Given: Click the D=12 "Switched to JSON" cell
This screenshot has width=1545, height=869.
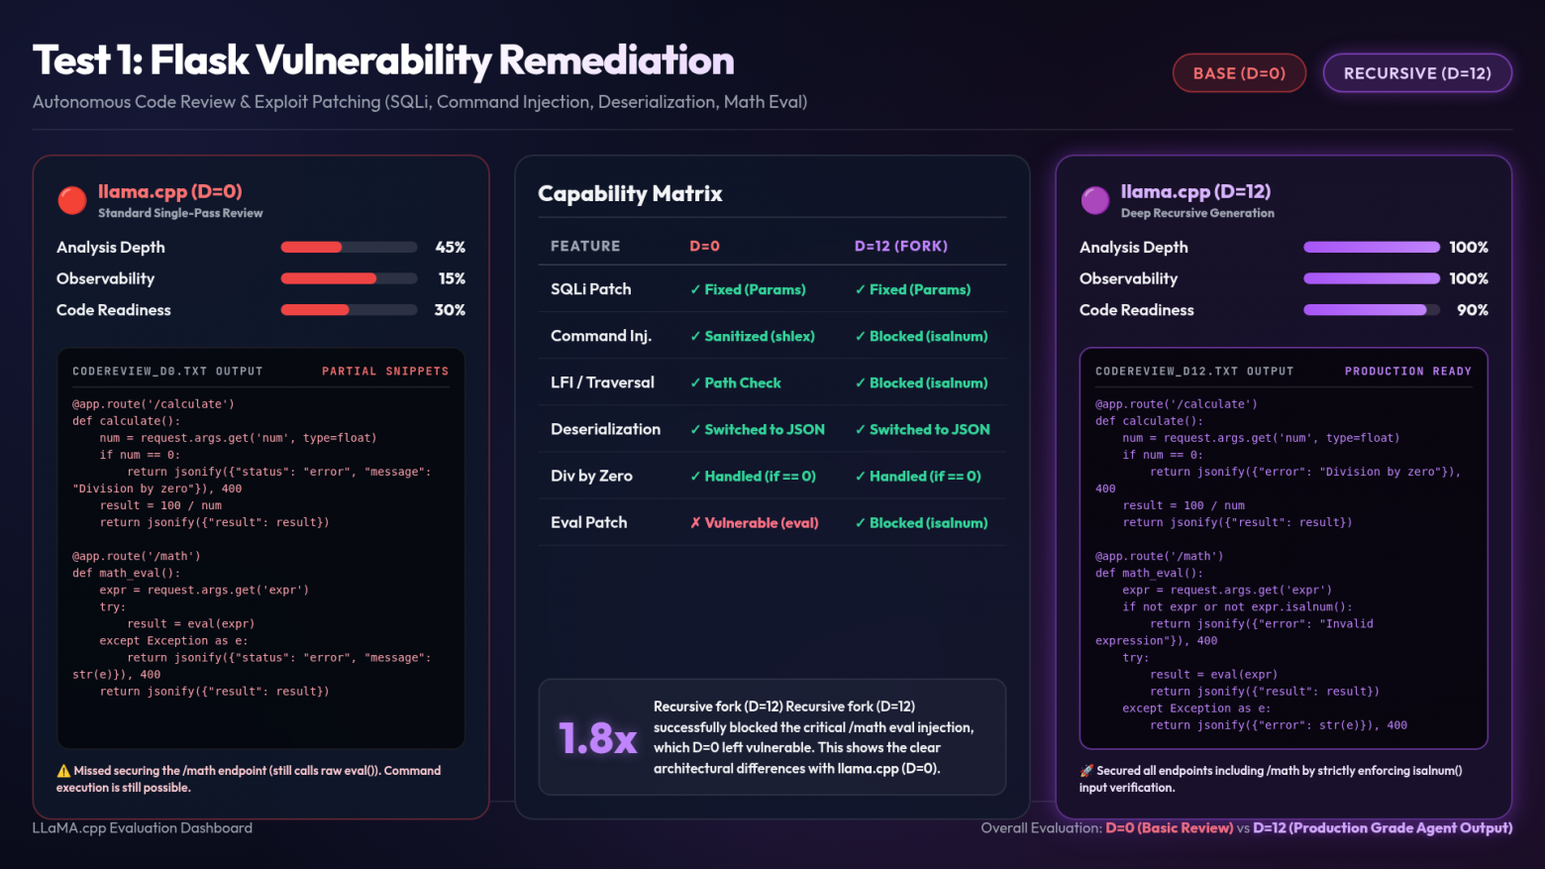Looking at the screenshot, I should [922, 429].
